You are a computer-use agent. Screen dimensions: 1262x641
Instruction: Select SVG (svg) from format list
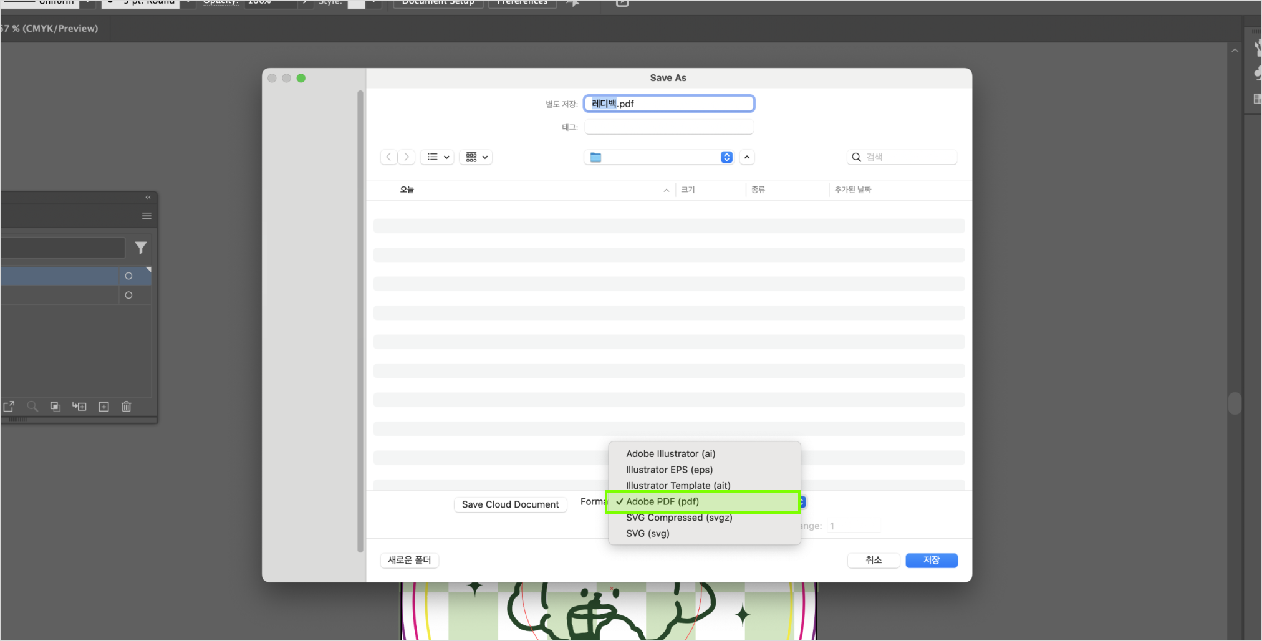tap(648, 534)
